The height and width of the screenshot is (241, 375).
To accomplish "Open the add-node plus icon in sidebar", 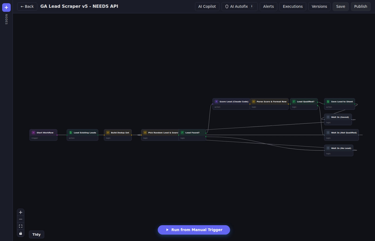I will tap(6, 7).
